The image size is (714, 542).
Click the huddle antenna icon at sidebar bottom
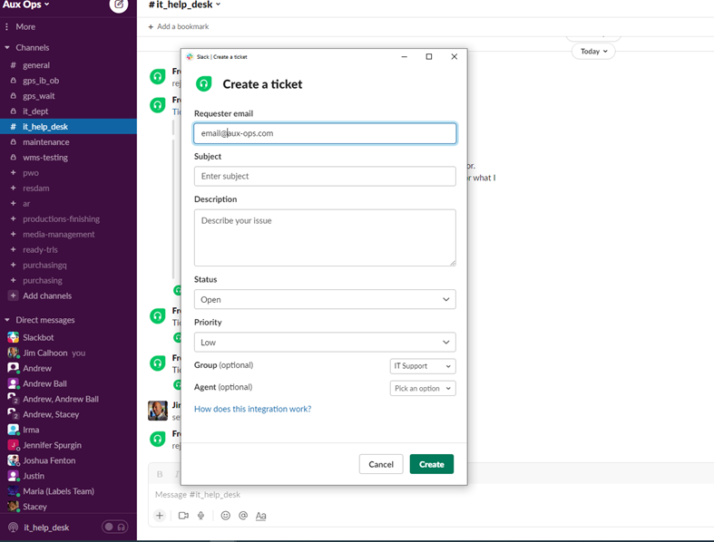pos(14,527)
